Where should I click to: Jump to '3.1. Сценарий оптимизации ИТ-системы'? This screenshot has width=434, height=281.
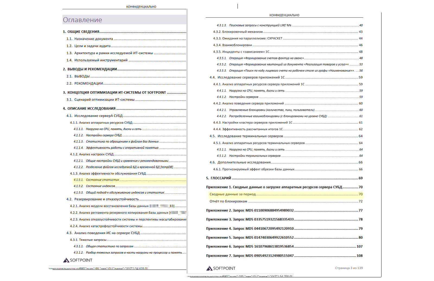pyautogui.click(x=126, y=100)
